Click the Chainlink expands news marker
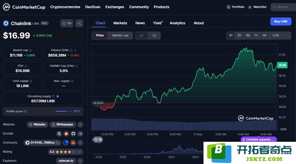The height and width of the screenshot is (164, 296). 259,140
